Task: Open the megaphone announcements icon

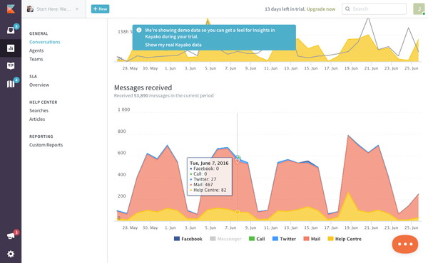Action: (11, 236)
